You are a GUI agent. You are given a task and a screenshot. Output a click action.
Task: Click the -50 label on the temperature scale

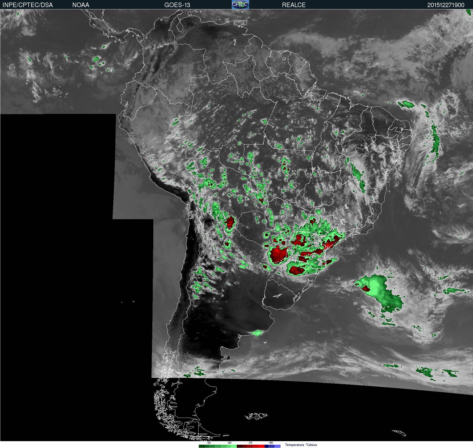click(208, 443)
